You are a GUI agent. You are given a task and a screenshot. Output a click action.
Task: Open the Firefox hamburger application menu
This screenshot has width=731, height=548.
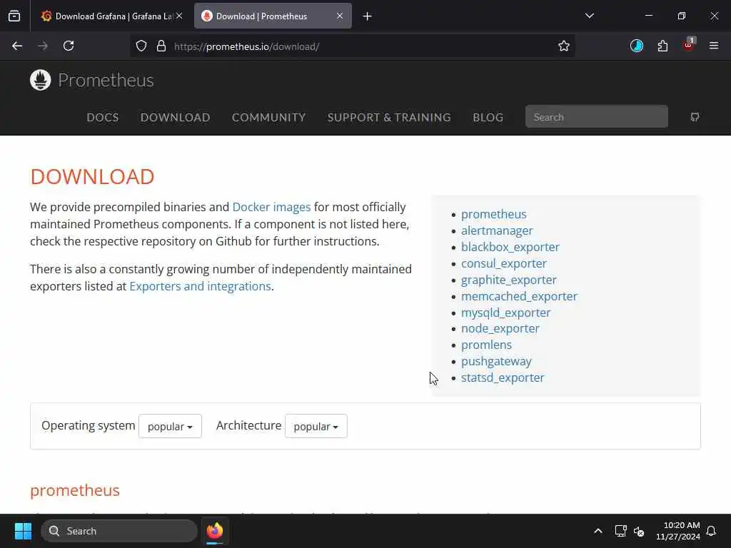(714, 46)
